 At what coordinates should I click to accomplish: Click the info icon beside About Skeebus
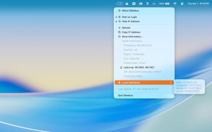(x=120, y=11)
